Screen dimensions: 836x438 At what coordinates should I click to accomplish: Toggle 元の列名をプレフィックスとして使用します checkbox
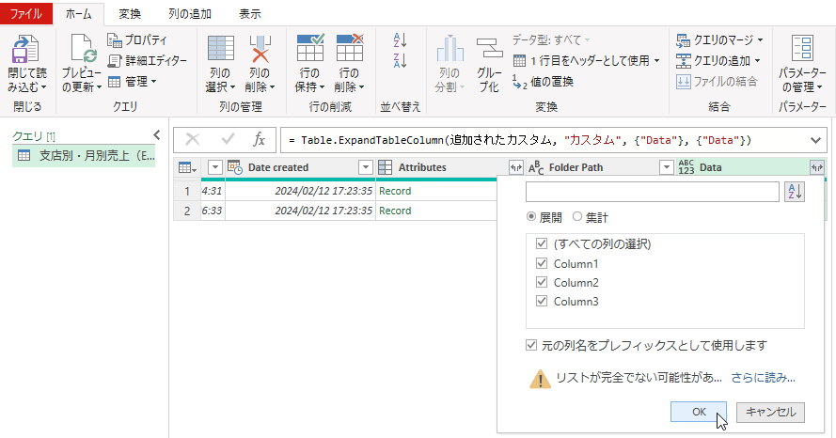point(534,345)
